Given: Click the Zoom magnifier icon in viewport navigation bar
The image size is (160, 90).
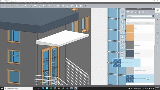Looking at the screenshot, I should (x=122, y=53).
